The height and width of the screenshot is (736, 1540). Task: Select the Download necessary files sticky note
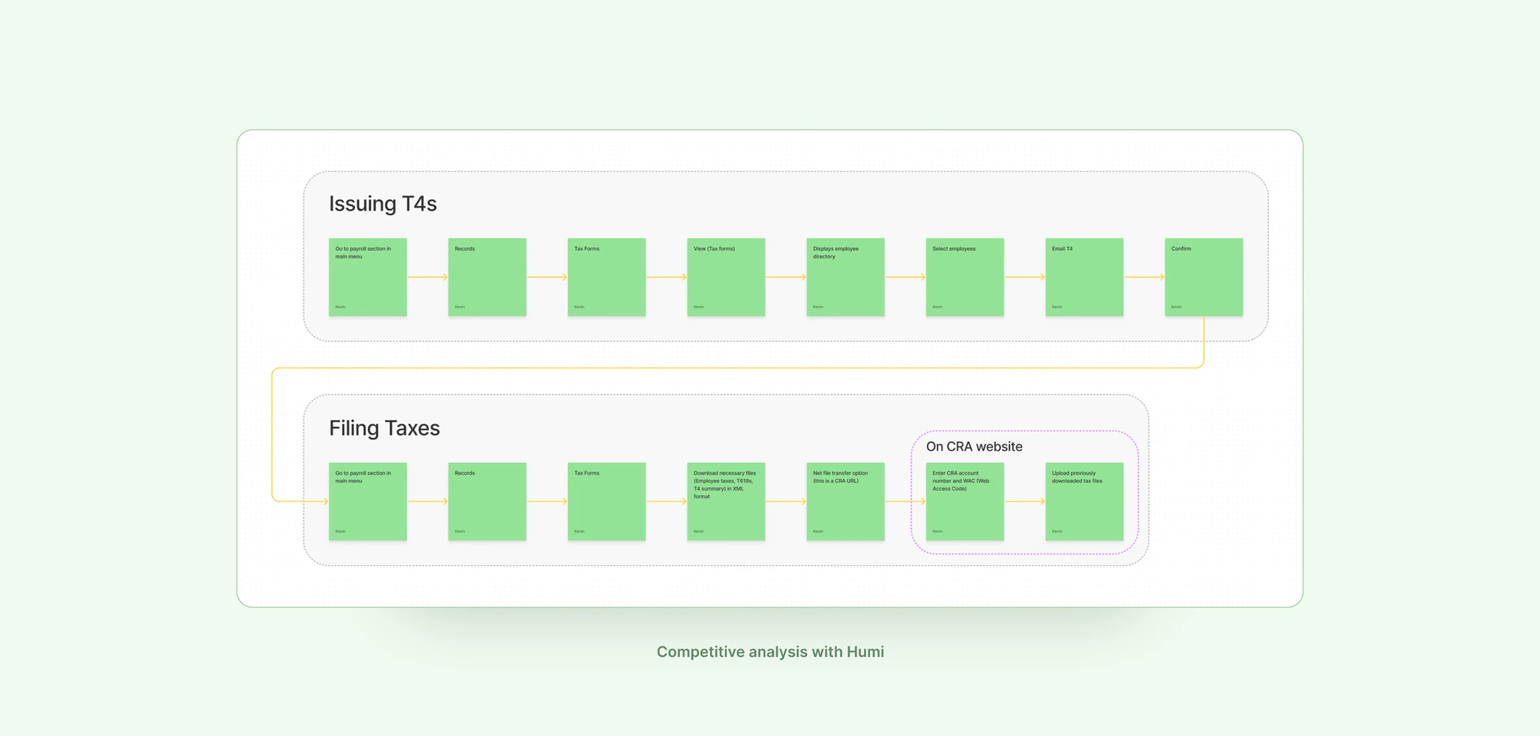[x=726, y=501]
